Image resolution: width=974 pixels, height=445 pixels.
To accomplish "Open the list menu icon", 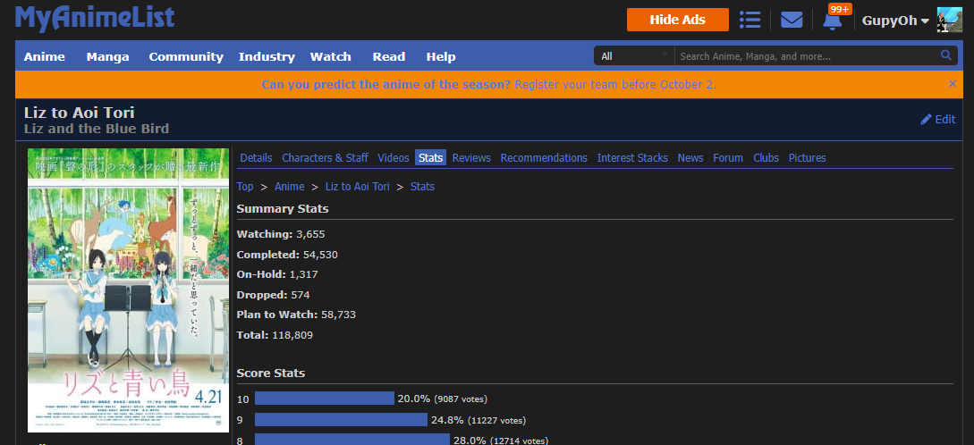I will pos(750,20).
